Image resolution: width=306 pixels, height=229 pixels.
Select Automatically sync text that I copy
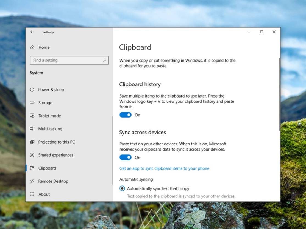(x=122, y=188)
